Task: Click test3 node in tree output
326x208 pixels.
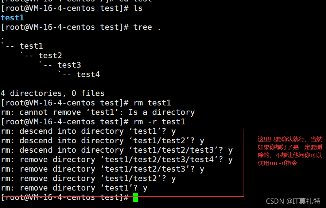Action: [69, 65]
